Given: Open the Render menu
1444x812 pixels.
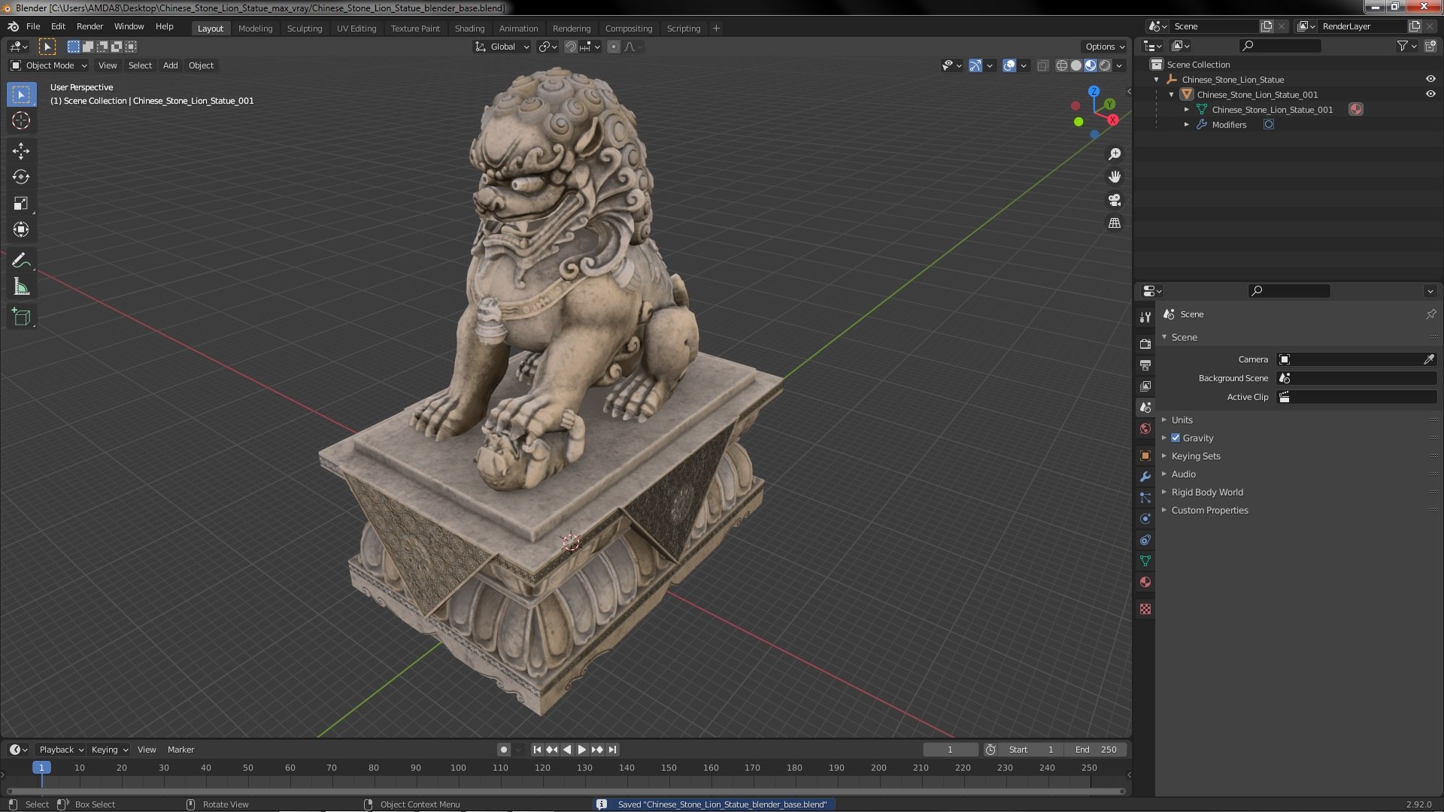Looking at the screenshot, I should click(89, 26).
